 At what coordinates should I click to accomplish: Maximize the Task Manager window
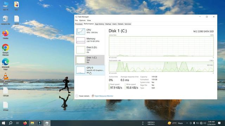[x=207, y=17]
